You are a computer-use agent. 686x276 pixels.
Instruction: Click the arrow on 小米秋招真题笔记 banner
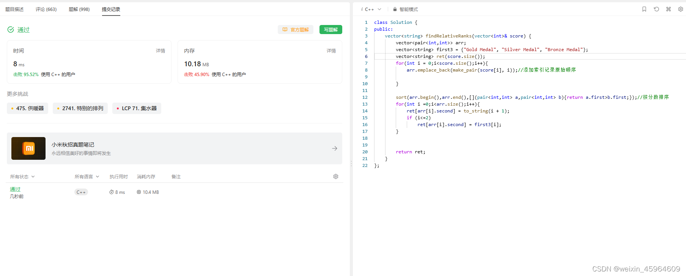click(335, 148)
